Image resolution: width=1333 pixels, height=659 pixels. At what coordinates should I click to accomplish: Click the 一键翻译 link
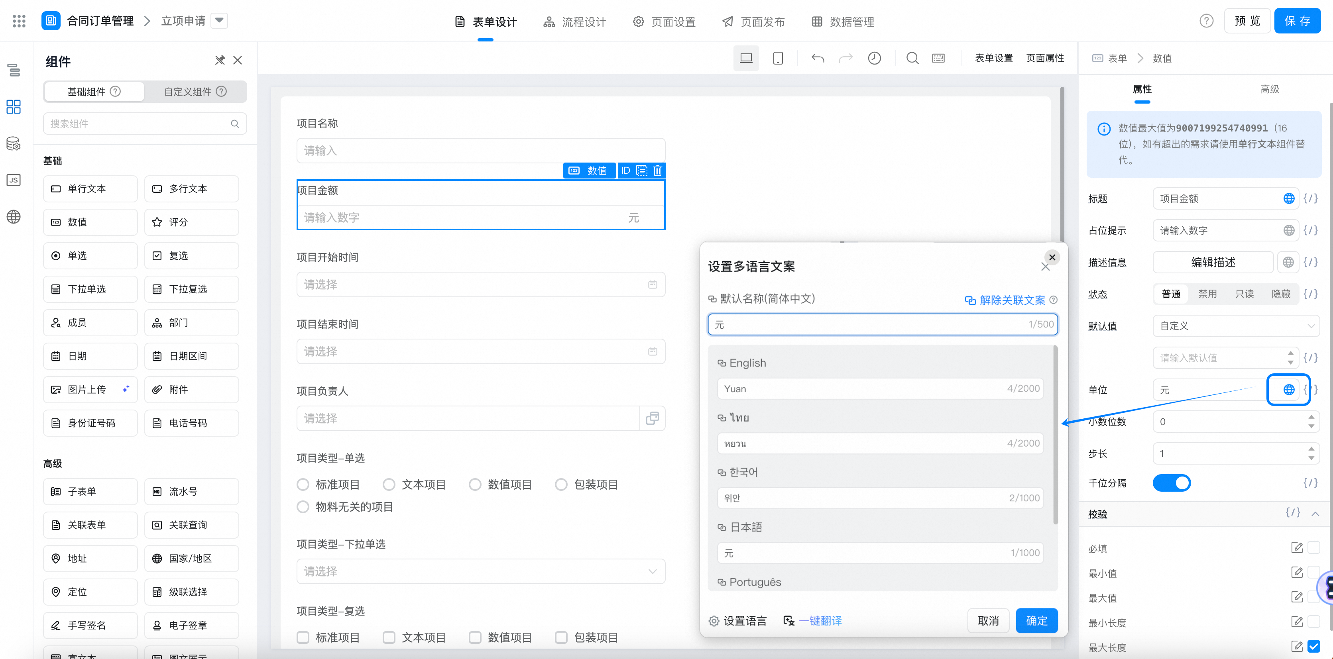(820, 620)
